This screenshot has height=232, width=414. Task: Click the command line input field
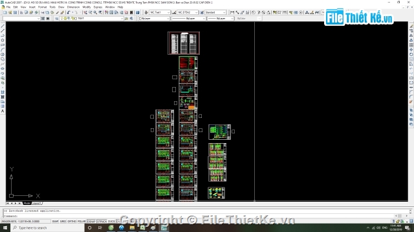(x=206, y=216)
